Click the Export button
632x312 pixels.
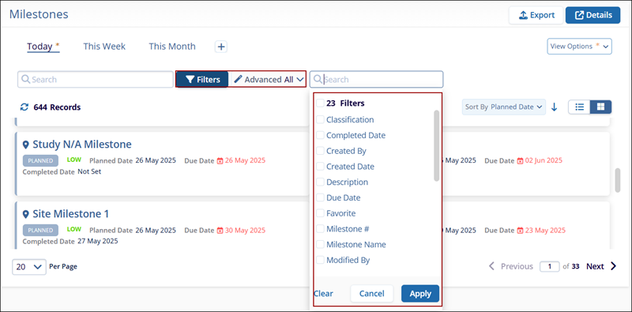536,15
